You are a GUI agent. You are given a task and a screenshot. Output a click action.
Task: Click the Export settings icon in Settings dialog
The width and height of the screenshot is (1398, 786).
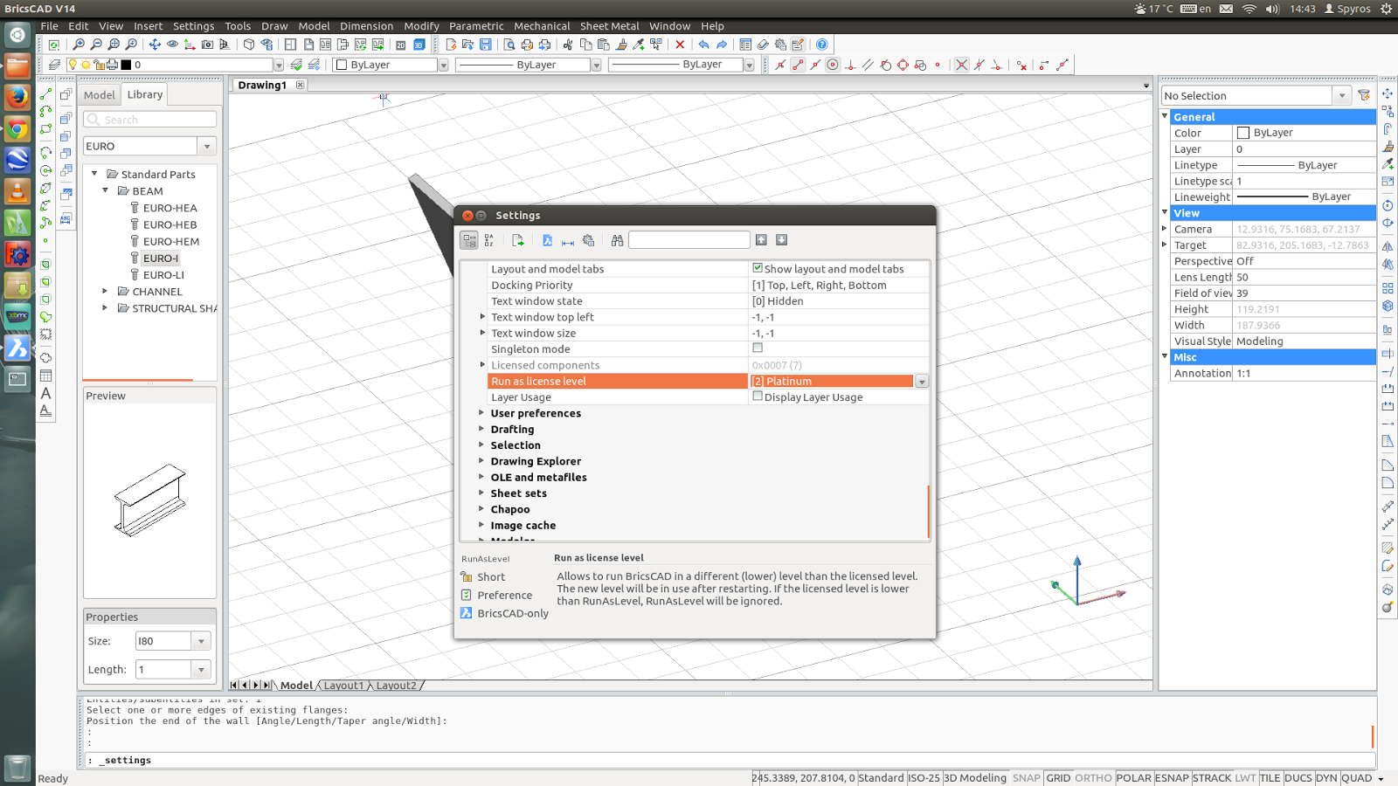tap(518, 240)
